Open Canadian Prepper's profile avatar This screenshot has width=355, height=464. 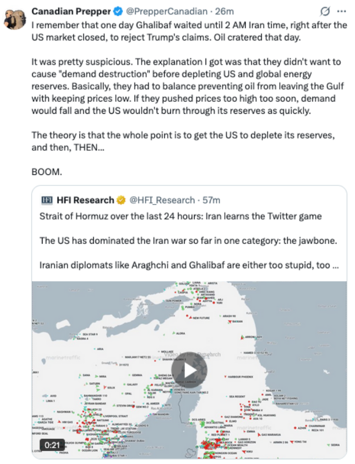[15, 19]
